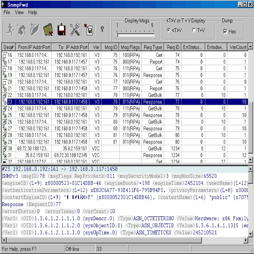
Task: Click the Req Type column header
Action: point(152,47)
